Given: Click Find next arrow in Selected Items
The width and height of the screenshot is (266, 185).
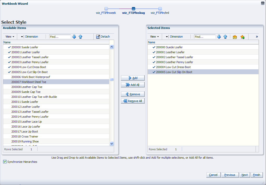Looking at the screenshot, I should point(219,37).
